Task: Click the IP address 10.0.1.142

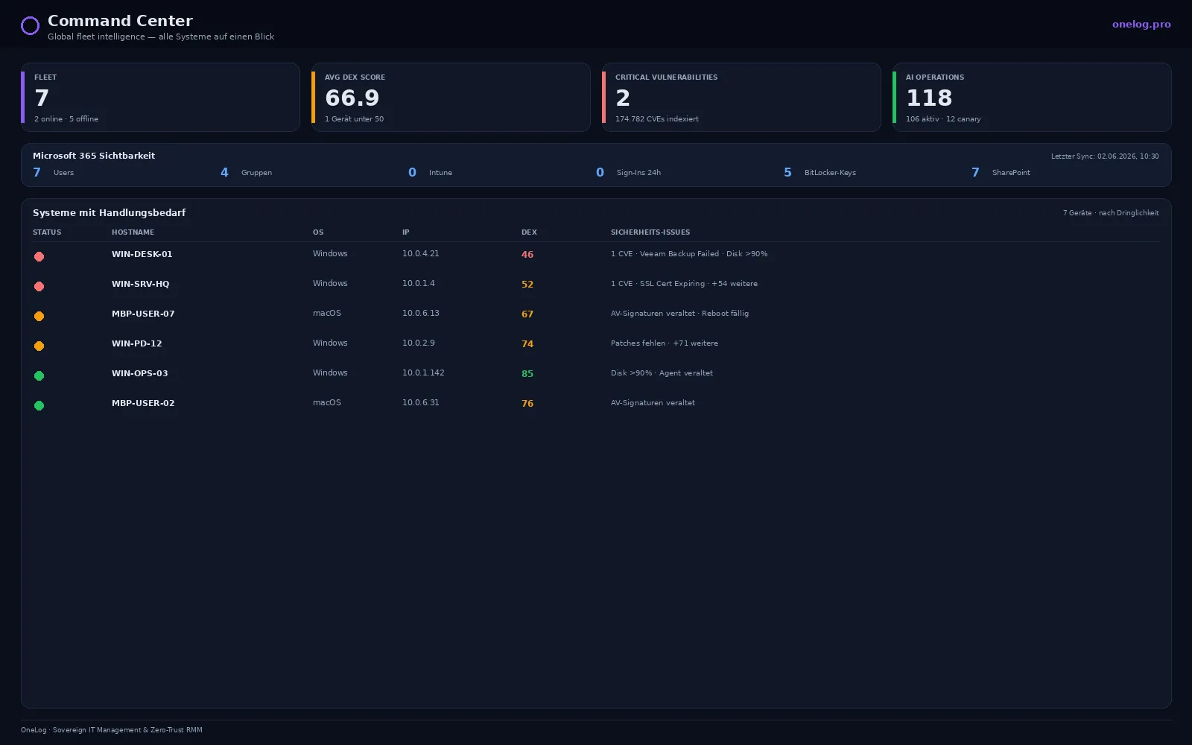Action: coord(423,372)
